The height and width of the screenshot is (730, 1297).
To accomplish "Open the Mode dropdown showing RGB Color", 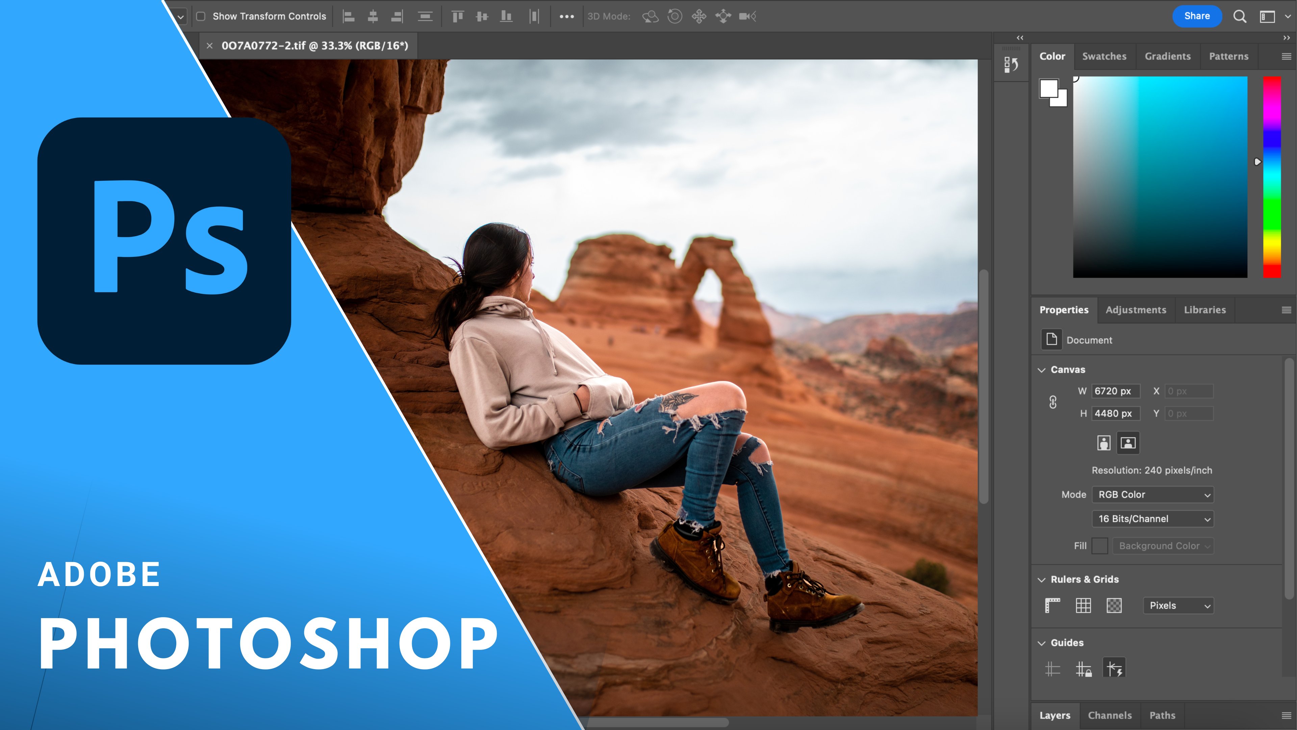I will coord(1152,494).
